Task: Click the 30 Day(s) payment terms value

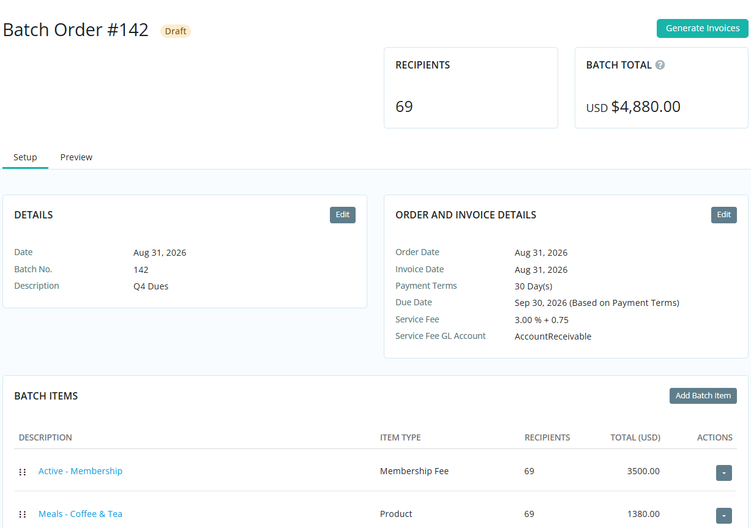Action: click(533, 286)
